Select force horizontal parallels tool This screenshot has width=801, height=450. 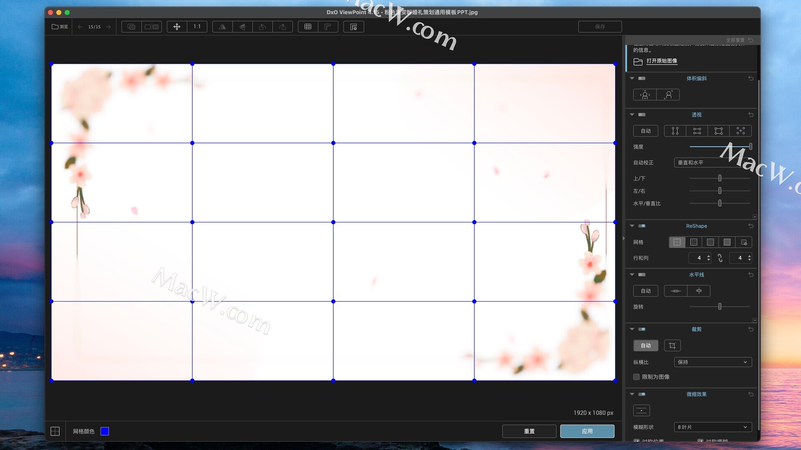coord(697,131)
